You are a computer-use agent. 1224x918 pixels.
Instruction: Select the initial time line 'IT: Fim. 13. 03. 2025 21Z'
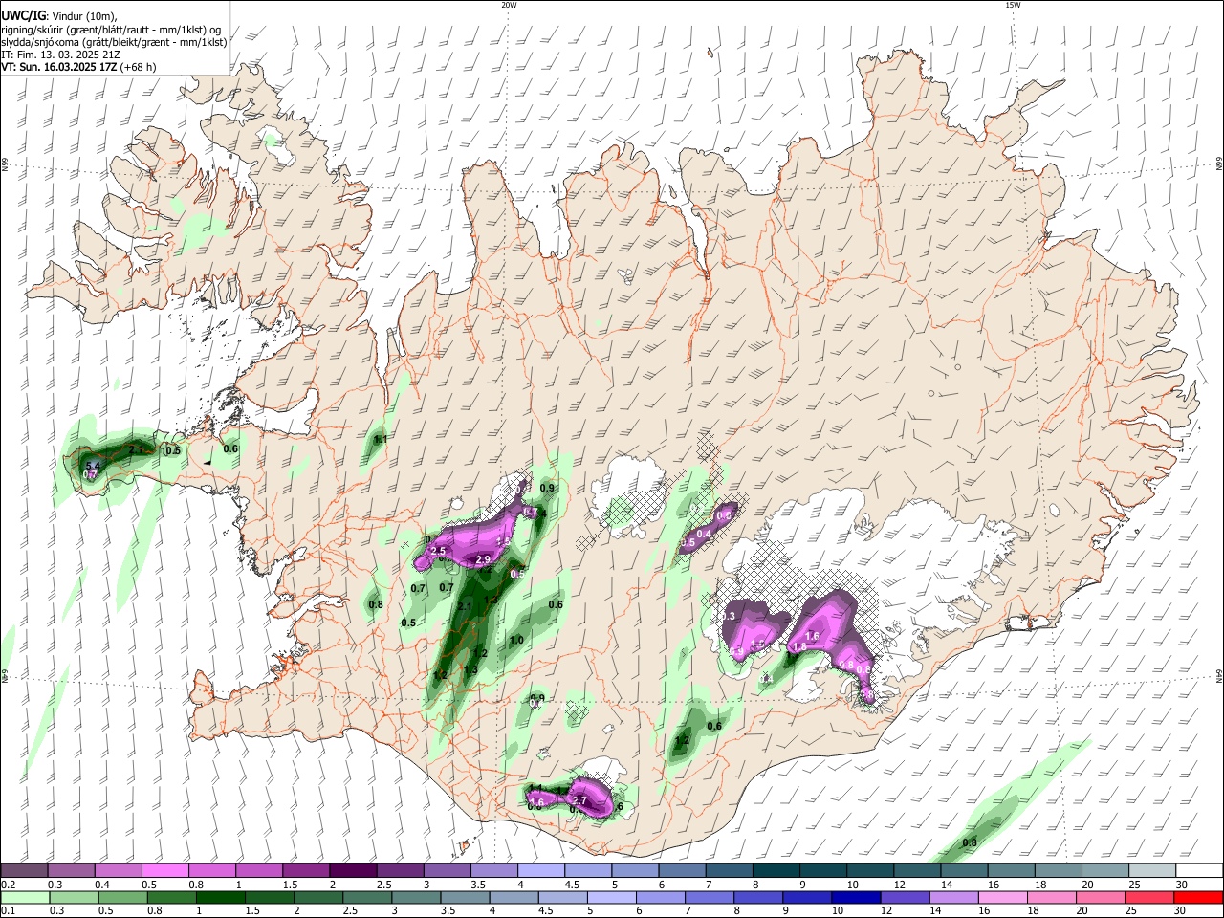pos(60,55)
